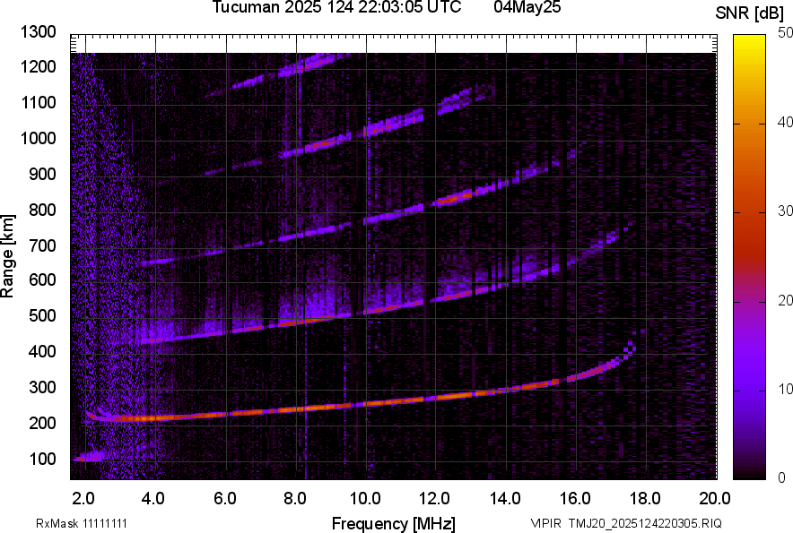Image resolution: width=793 pixels, height=533 pixels.
Task: Click the range tick label '500'
Action: [42, 315]
